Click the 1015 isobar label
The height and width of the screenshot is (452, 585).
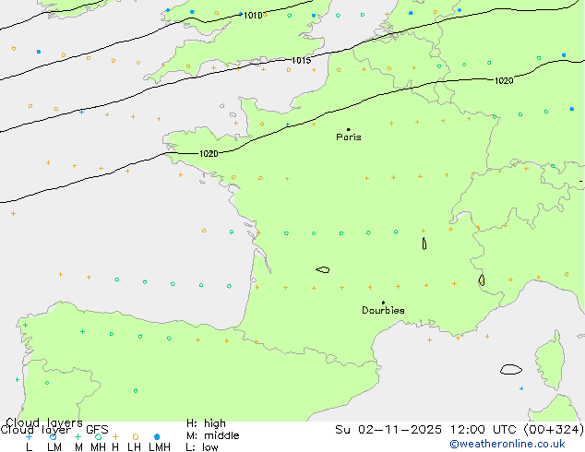[x=301, y=61]
